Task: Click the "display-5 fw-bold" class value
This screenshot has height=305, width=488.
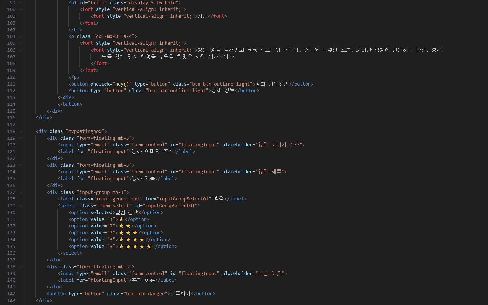Action: [154, 3]
